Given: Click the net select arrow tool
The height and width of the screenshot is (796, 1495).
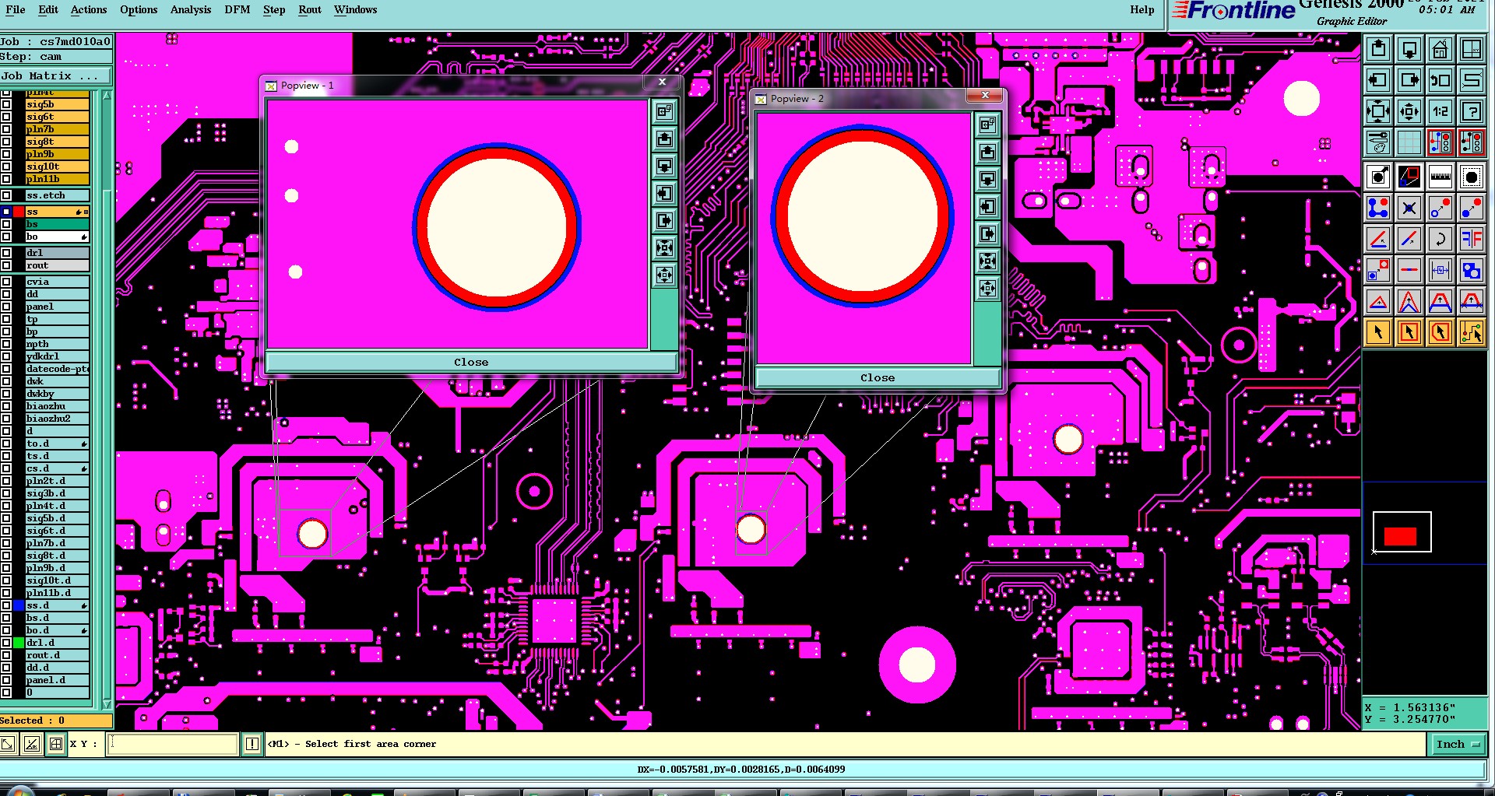Looking at the screenshot, I should (1472, 332).
